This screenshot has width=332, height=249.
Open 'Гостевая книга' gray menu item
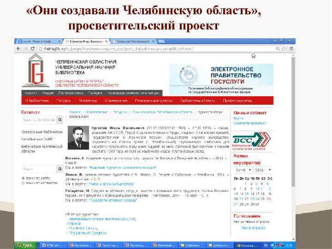[71, 93]
